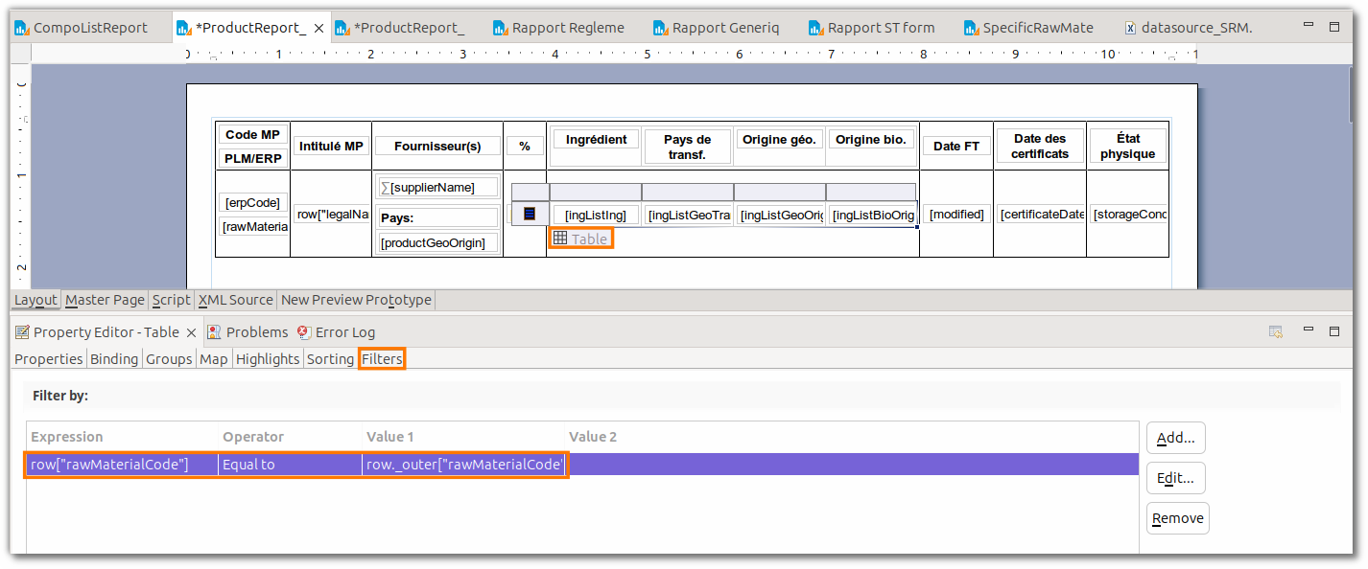The width and height of the screenshot is (1368, 569).
Task: Close the active *ProductReport_ editor tab
Action: pyautogui.click(x=319, y=29)
